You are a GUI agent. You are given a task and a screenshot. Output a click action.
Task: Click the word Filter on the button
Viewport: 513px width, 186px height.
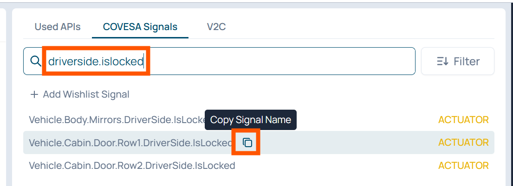[467, 61]
